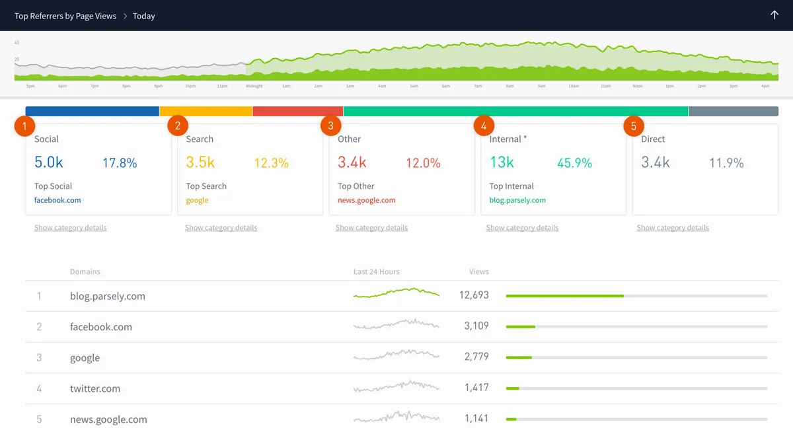Open Top Referrers by Page Views breadcrumb
The width and height of the screenshot is (793, 434).
65,16
